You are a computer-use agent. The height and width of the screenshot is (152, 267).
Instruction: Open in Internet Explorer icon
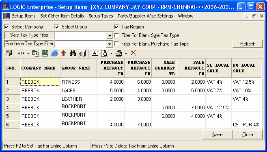tap(54, 53)
